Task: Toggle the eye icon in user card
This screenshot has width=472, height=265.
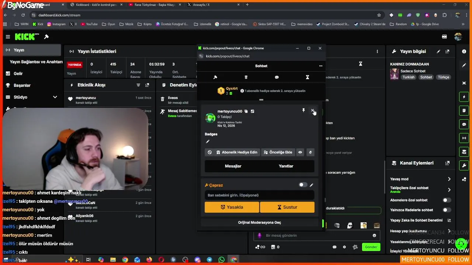Action: point(300,152)
